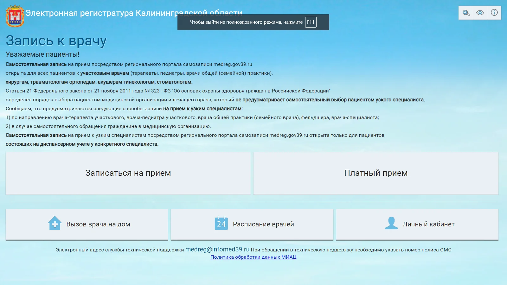Click the blue person silhouette icon
The width and height of the screenshot is (507, 285).
391,223
